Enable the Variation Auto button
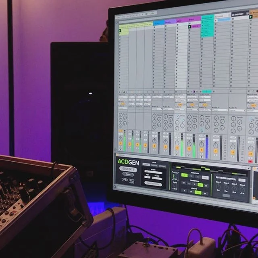Viewport: 258px width, 258px height. (x=205, y=177)
